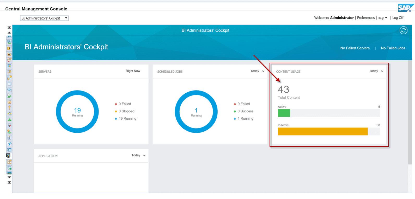The image size is (415, 199).
Task: Move the sidebar icon list down one step
Action: [9, 177]
